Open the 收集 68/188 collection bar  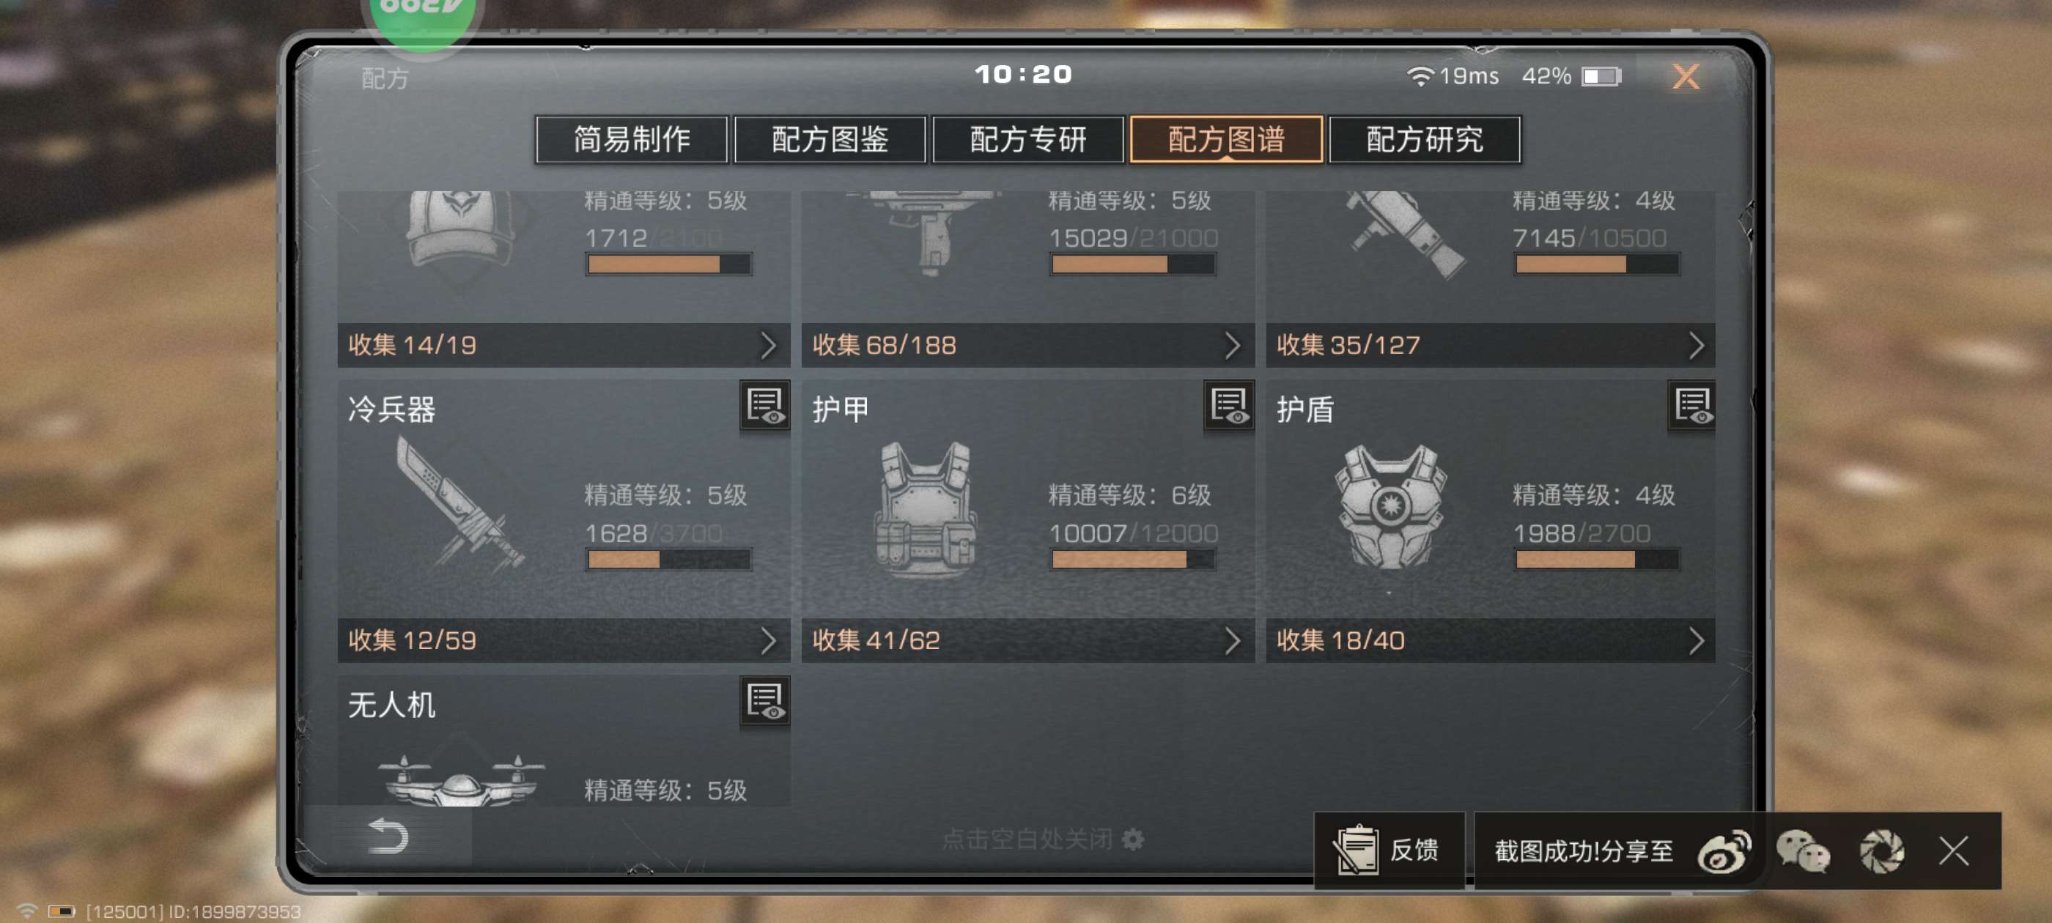tap(1027, 345)
